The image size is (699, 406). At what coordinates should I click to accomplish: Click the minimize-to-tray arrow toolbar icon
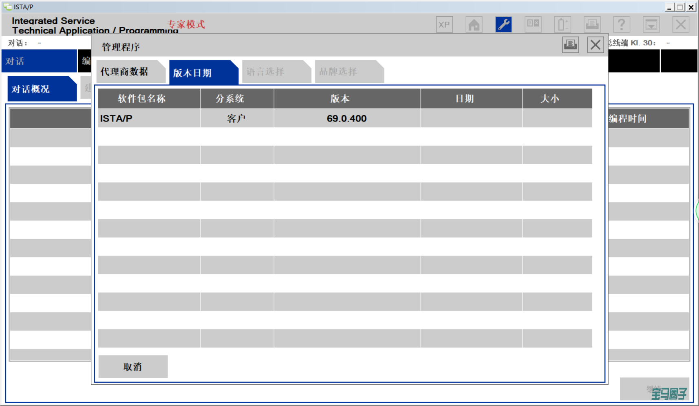[x=651, y=25]
